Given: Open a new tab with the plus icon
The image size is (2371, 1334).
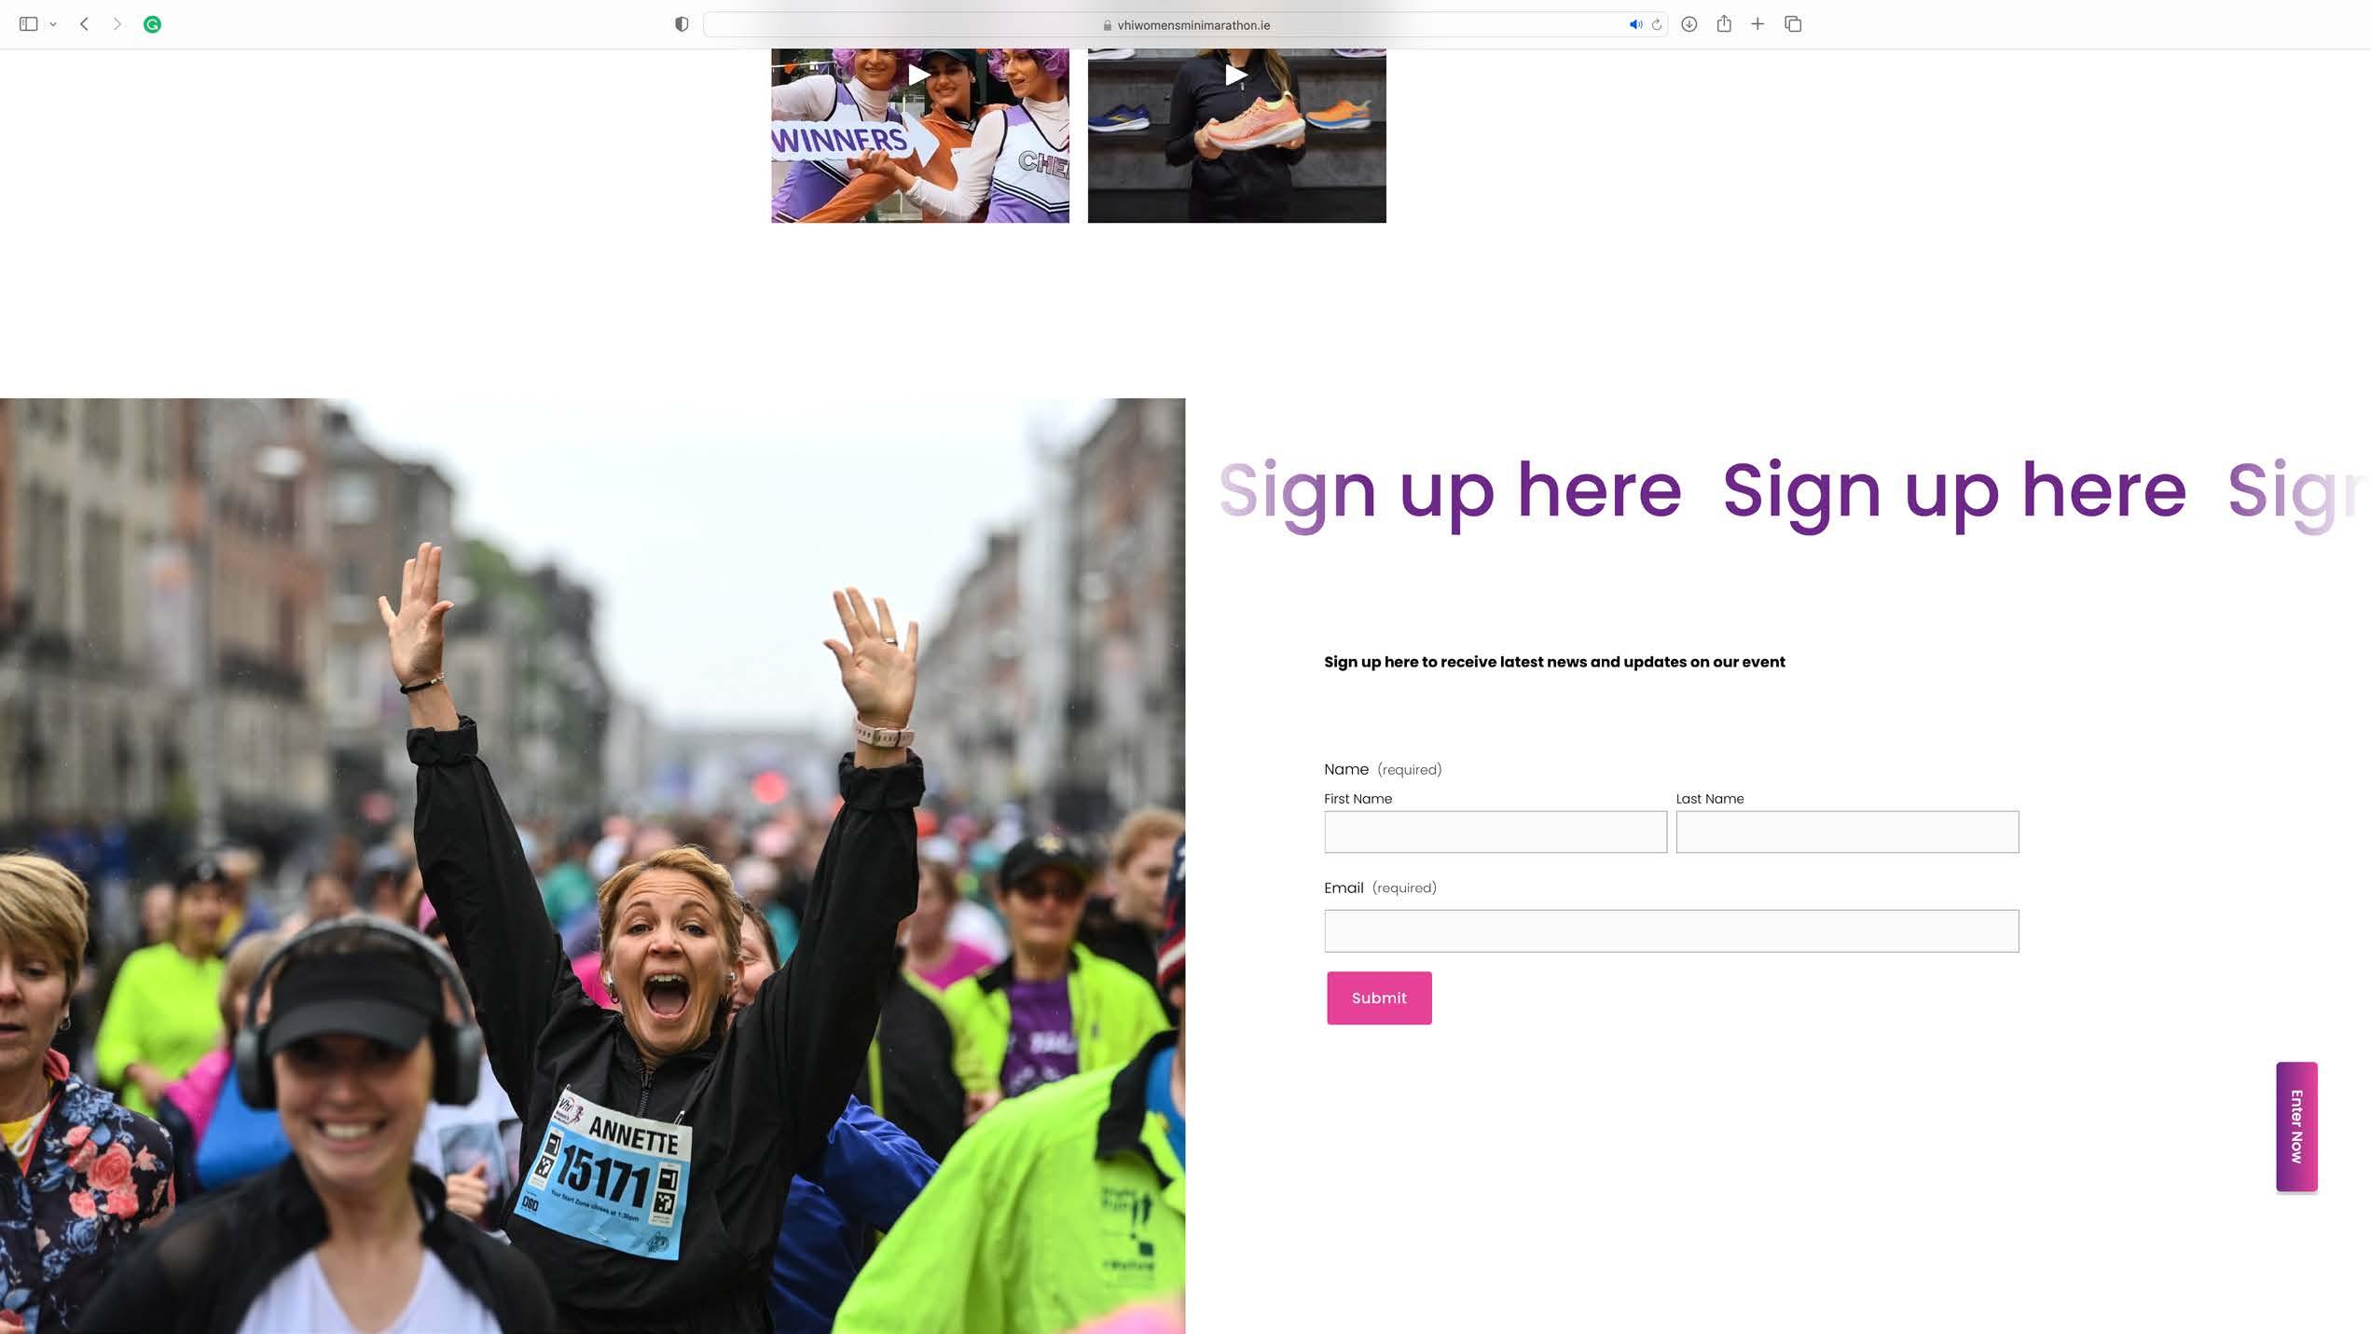Looking at the screenshot, I should point(1758,24).
